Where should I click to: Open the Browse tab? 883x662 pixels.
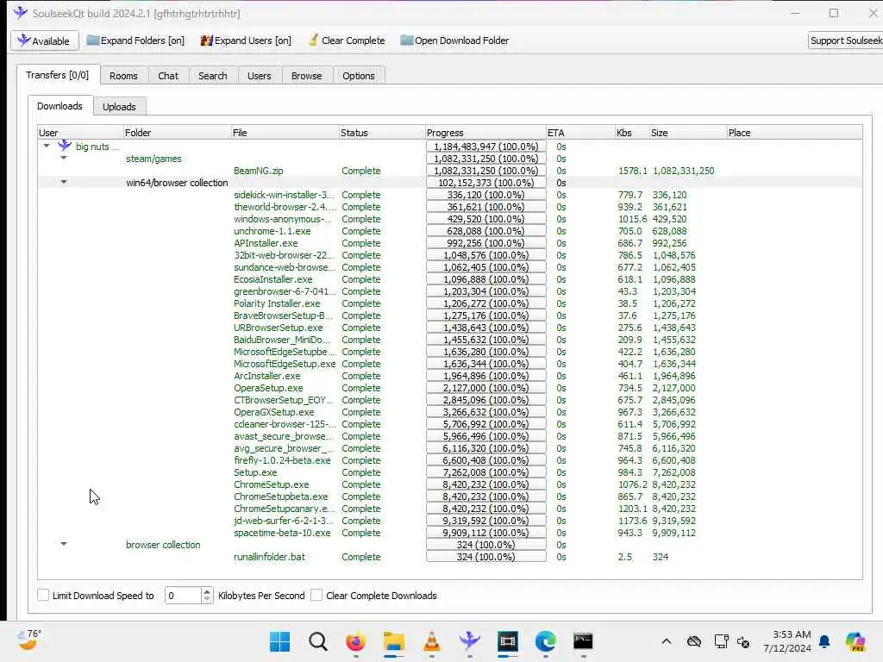(x=306, y=76)
